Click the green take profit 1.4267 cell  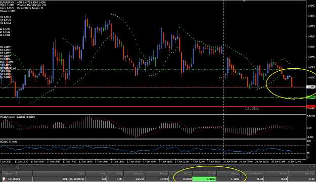point(204,179)
